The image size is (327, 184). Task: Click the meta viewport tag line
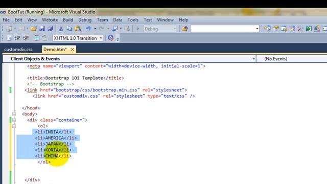point(116,66)
